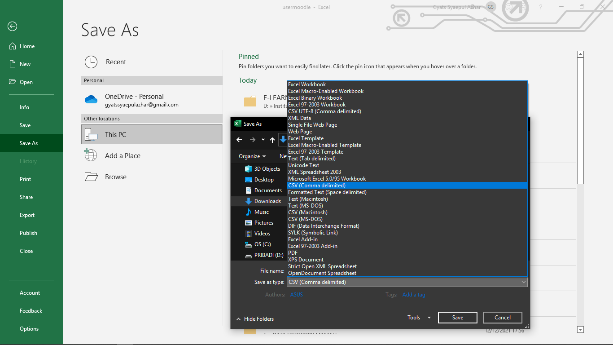Image resolution: width=613 pixels, height=345 pixels.
Task: Choose OpenDocument Spreadsheet format
Action: pos(407,273)
